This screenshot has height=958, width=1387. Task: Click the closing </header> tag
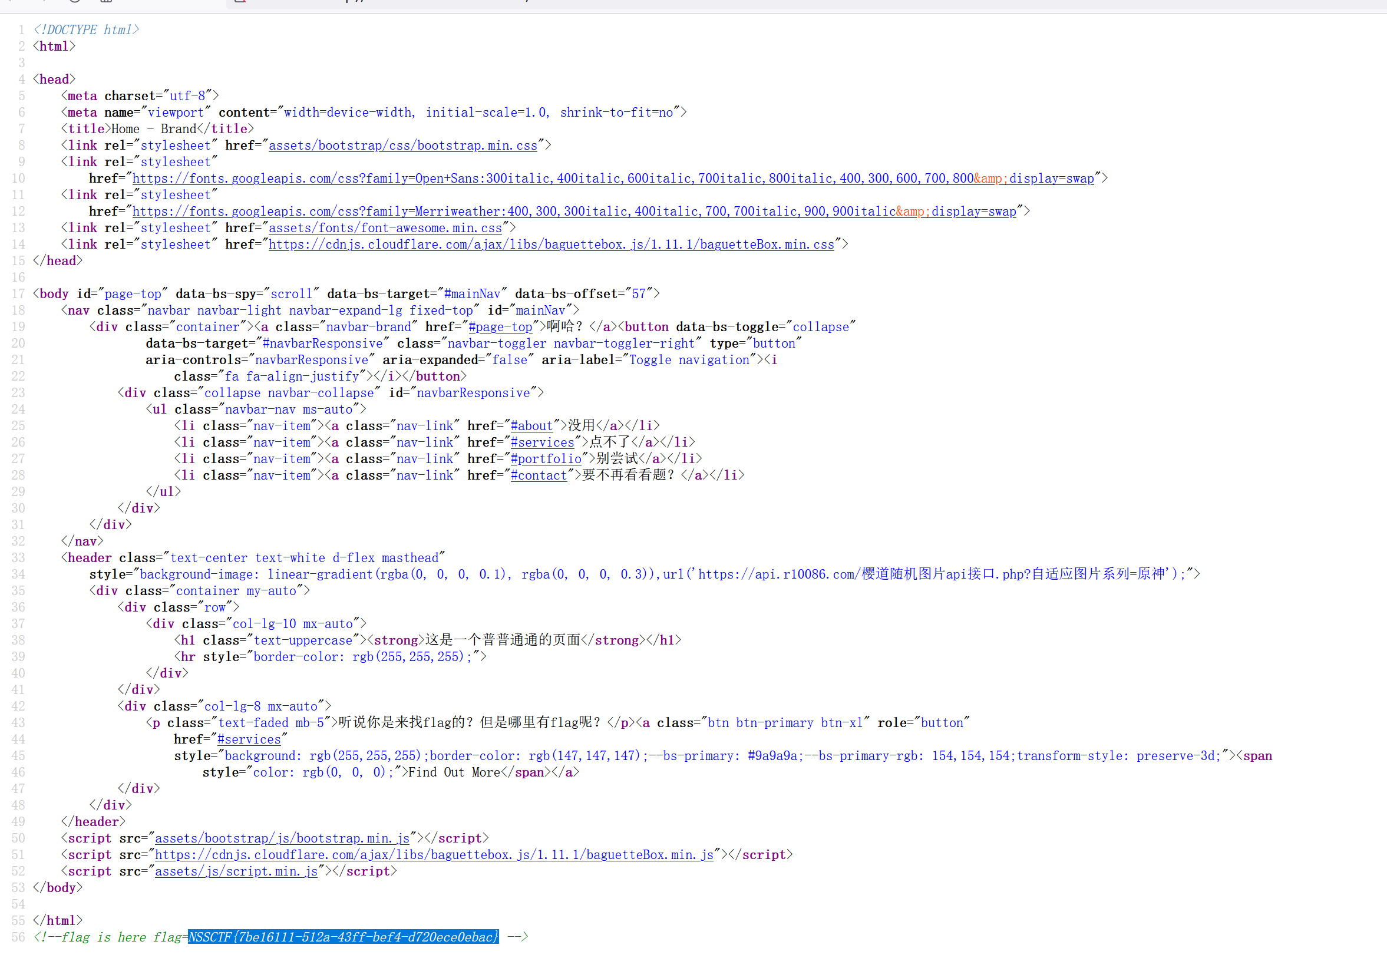93,822
